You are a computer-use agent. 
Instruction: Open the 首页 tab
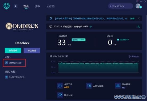26,6
